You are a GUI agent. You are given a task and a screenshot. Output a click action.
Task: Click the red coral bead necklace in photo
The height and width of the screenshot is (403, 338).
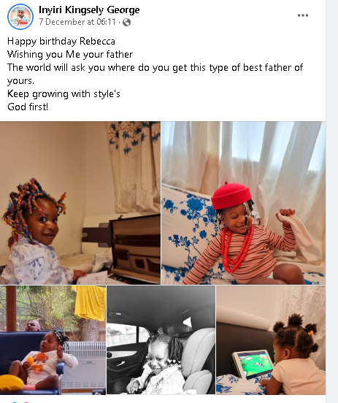pyautogui.click(x=237, y=247)
